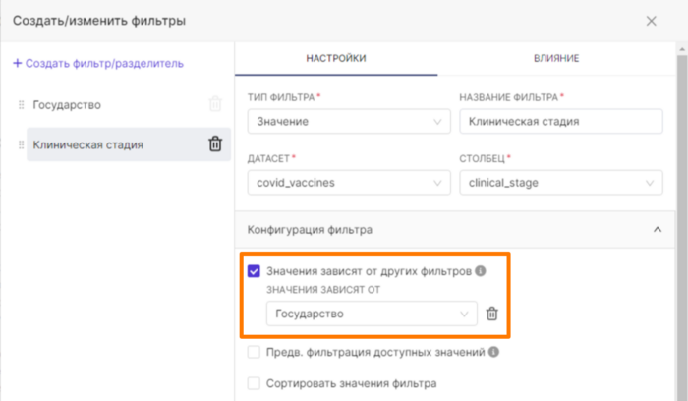The image size is (688, 401).
Task: Remove the Государство dependency using its trash icon
Action: [x=491, y=314]
